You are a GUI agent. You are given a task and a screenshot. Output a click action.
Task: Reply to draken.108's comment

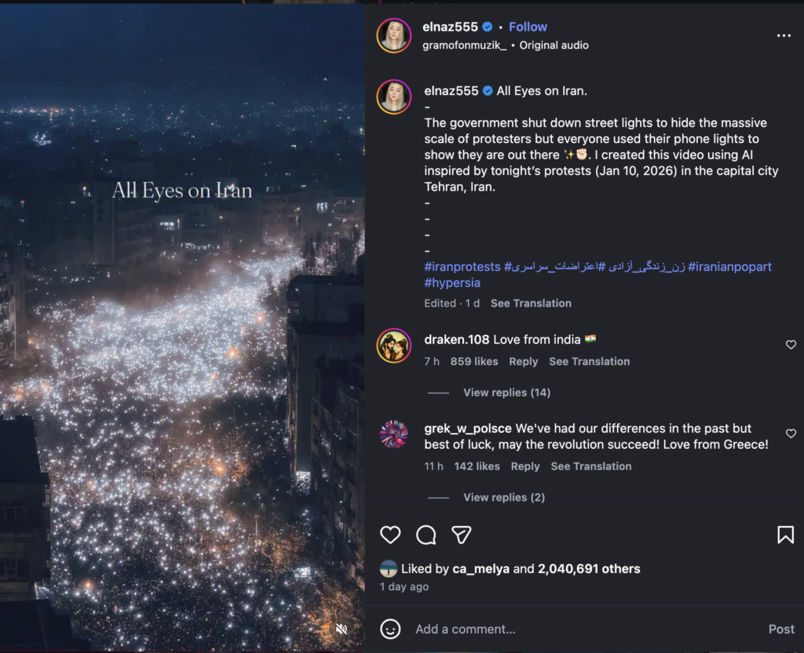523,361
